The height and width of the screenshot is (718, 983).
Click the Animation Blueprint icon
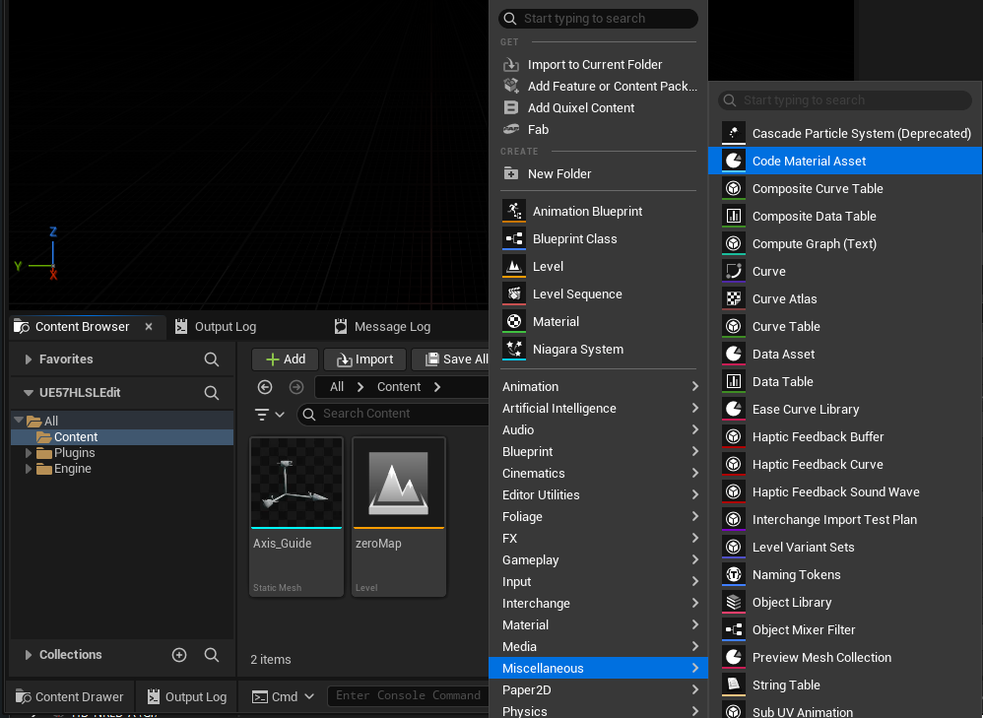(514, 211)
